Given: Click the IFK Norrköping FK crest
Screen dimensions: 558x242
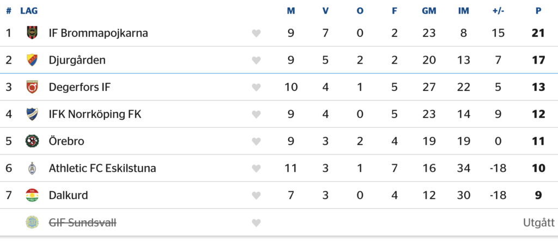Looking at the screenshot, I should point(32,114).
